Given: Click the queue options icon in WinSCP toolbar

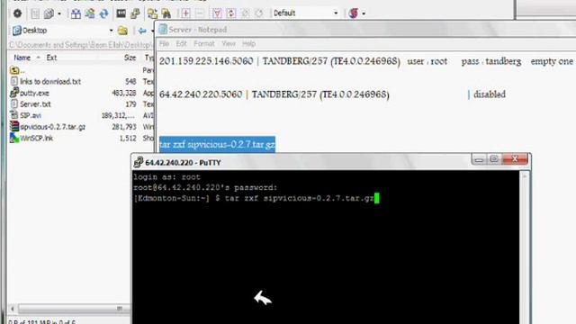Looking at the screenshot, I should coord(49,14).
